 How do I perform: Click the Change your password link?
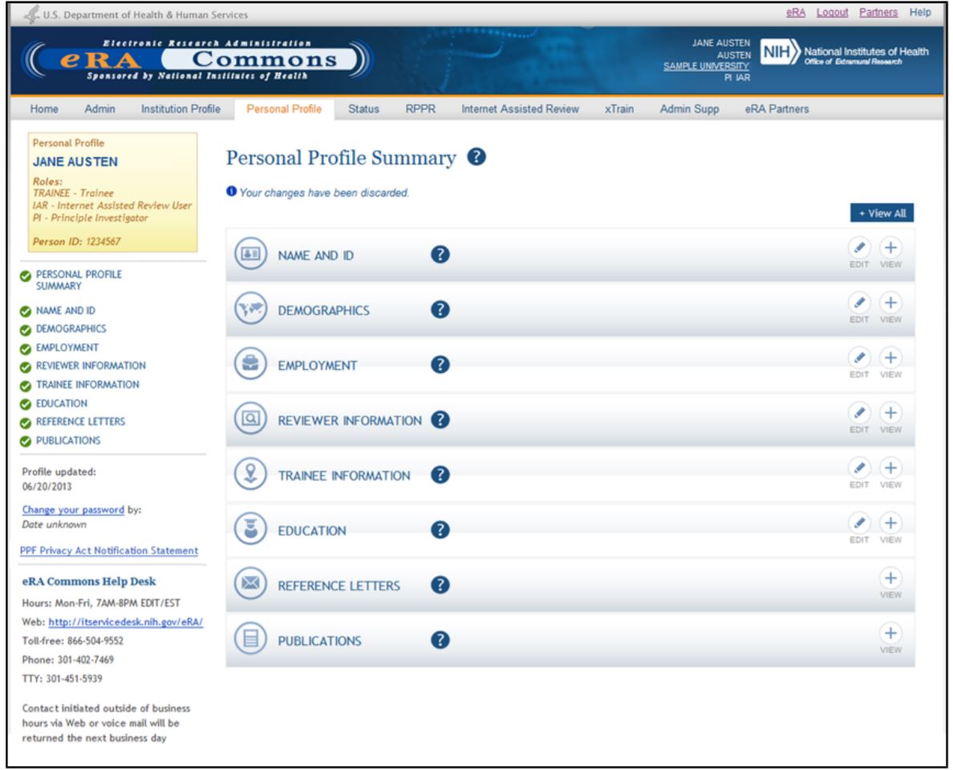tap(73, 509)
